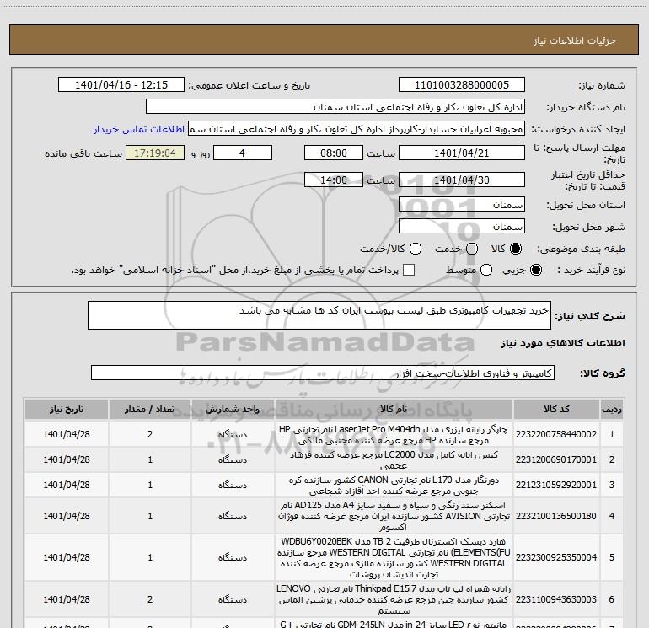The height and width of the screenshot is (628, 649).
Task: Click the جزئیات اطلاعات نیاز page header
Action: [x=574, y=40]
